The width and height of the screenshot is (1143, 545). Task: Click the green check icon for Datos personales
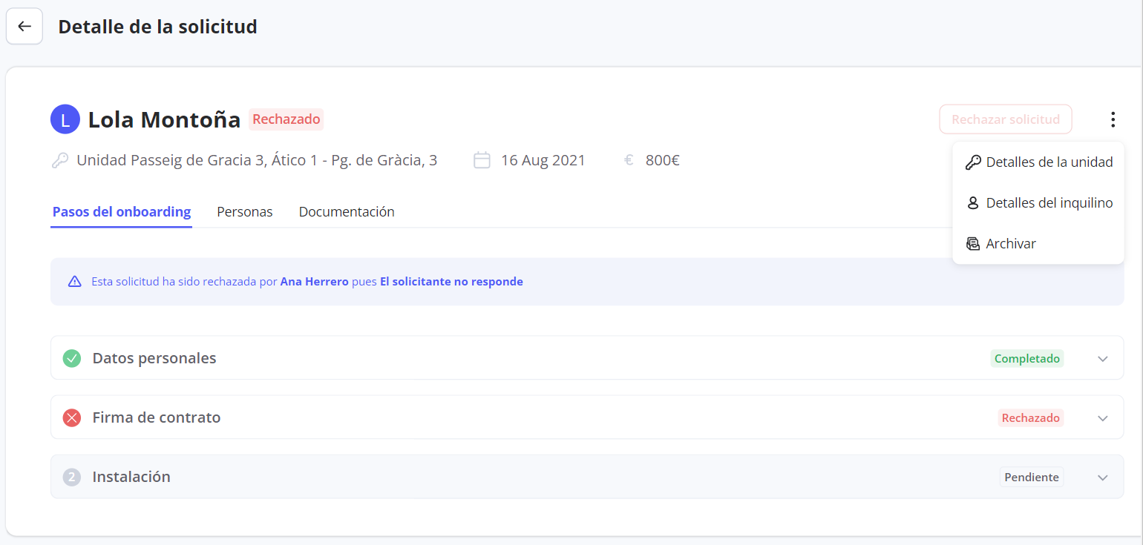point(72,358)
